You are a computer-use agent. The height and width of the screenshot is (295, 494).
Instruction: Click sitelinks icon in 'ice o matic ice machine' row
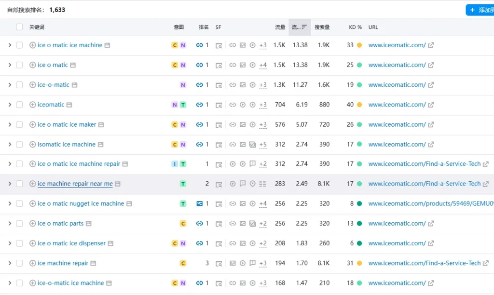pos(233,45)
